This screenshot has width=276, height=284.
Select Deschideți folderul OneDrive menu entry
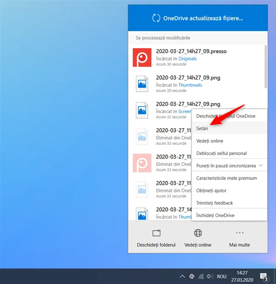[x=230, y=116]
